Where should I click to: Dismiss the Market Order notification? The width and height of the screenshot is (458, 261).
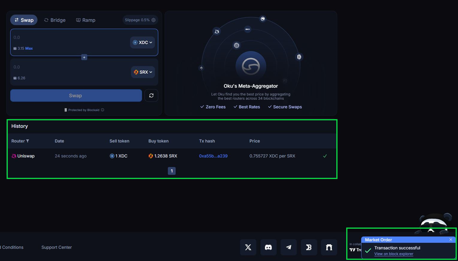(451, 240)
